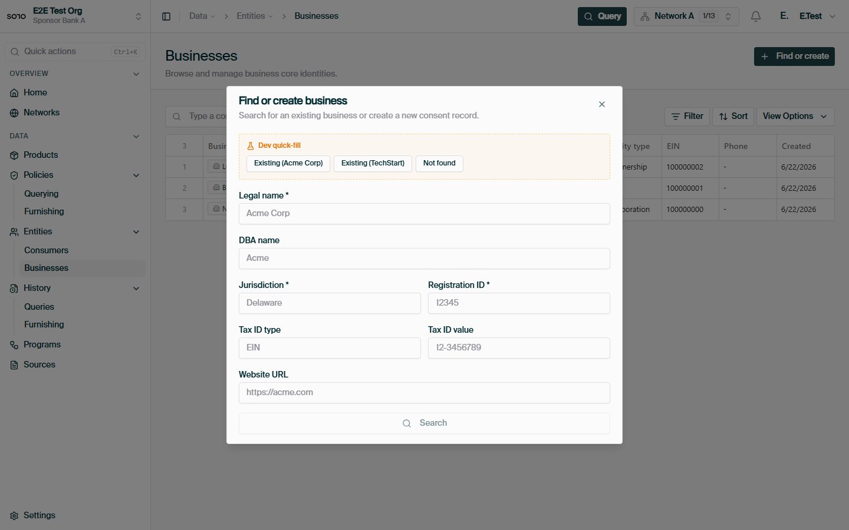
Task: Click the Created column header
Action: pos(805,146)
